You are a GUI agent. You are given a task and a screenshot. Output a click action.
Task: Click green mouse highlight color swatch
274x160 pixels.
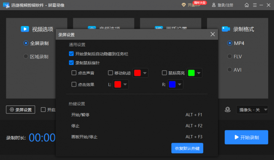(x=191, y=73)
